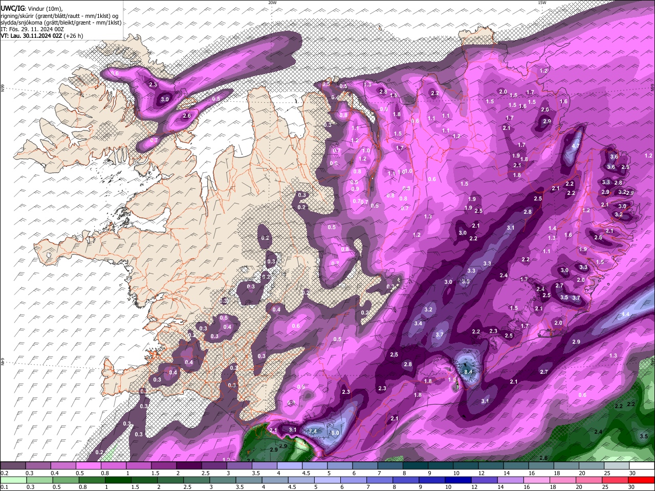655x491 pixels.
Task: Click the 4.7 value on the map
Action: (575, 146)
